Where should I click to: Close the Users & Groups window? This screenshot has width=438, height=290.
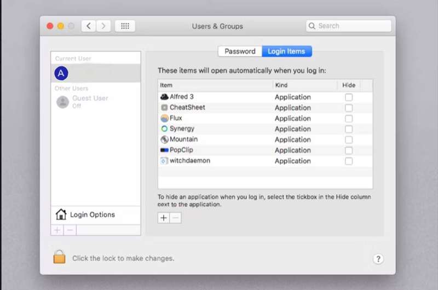click(x=50, y=26)
